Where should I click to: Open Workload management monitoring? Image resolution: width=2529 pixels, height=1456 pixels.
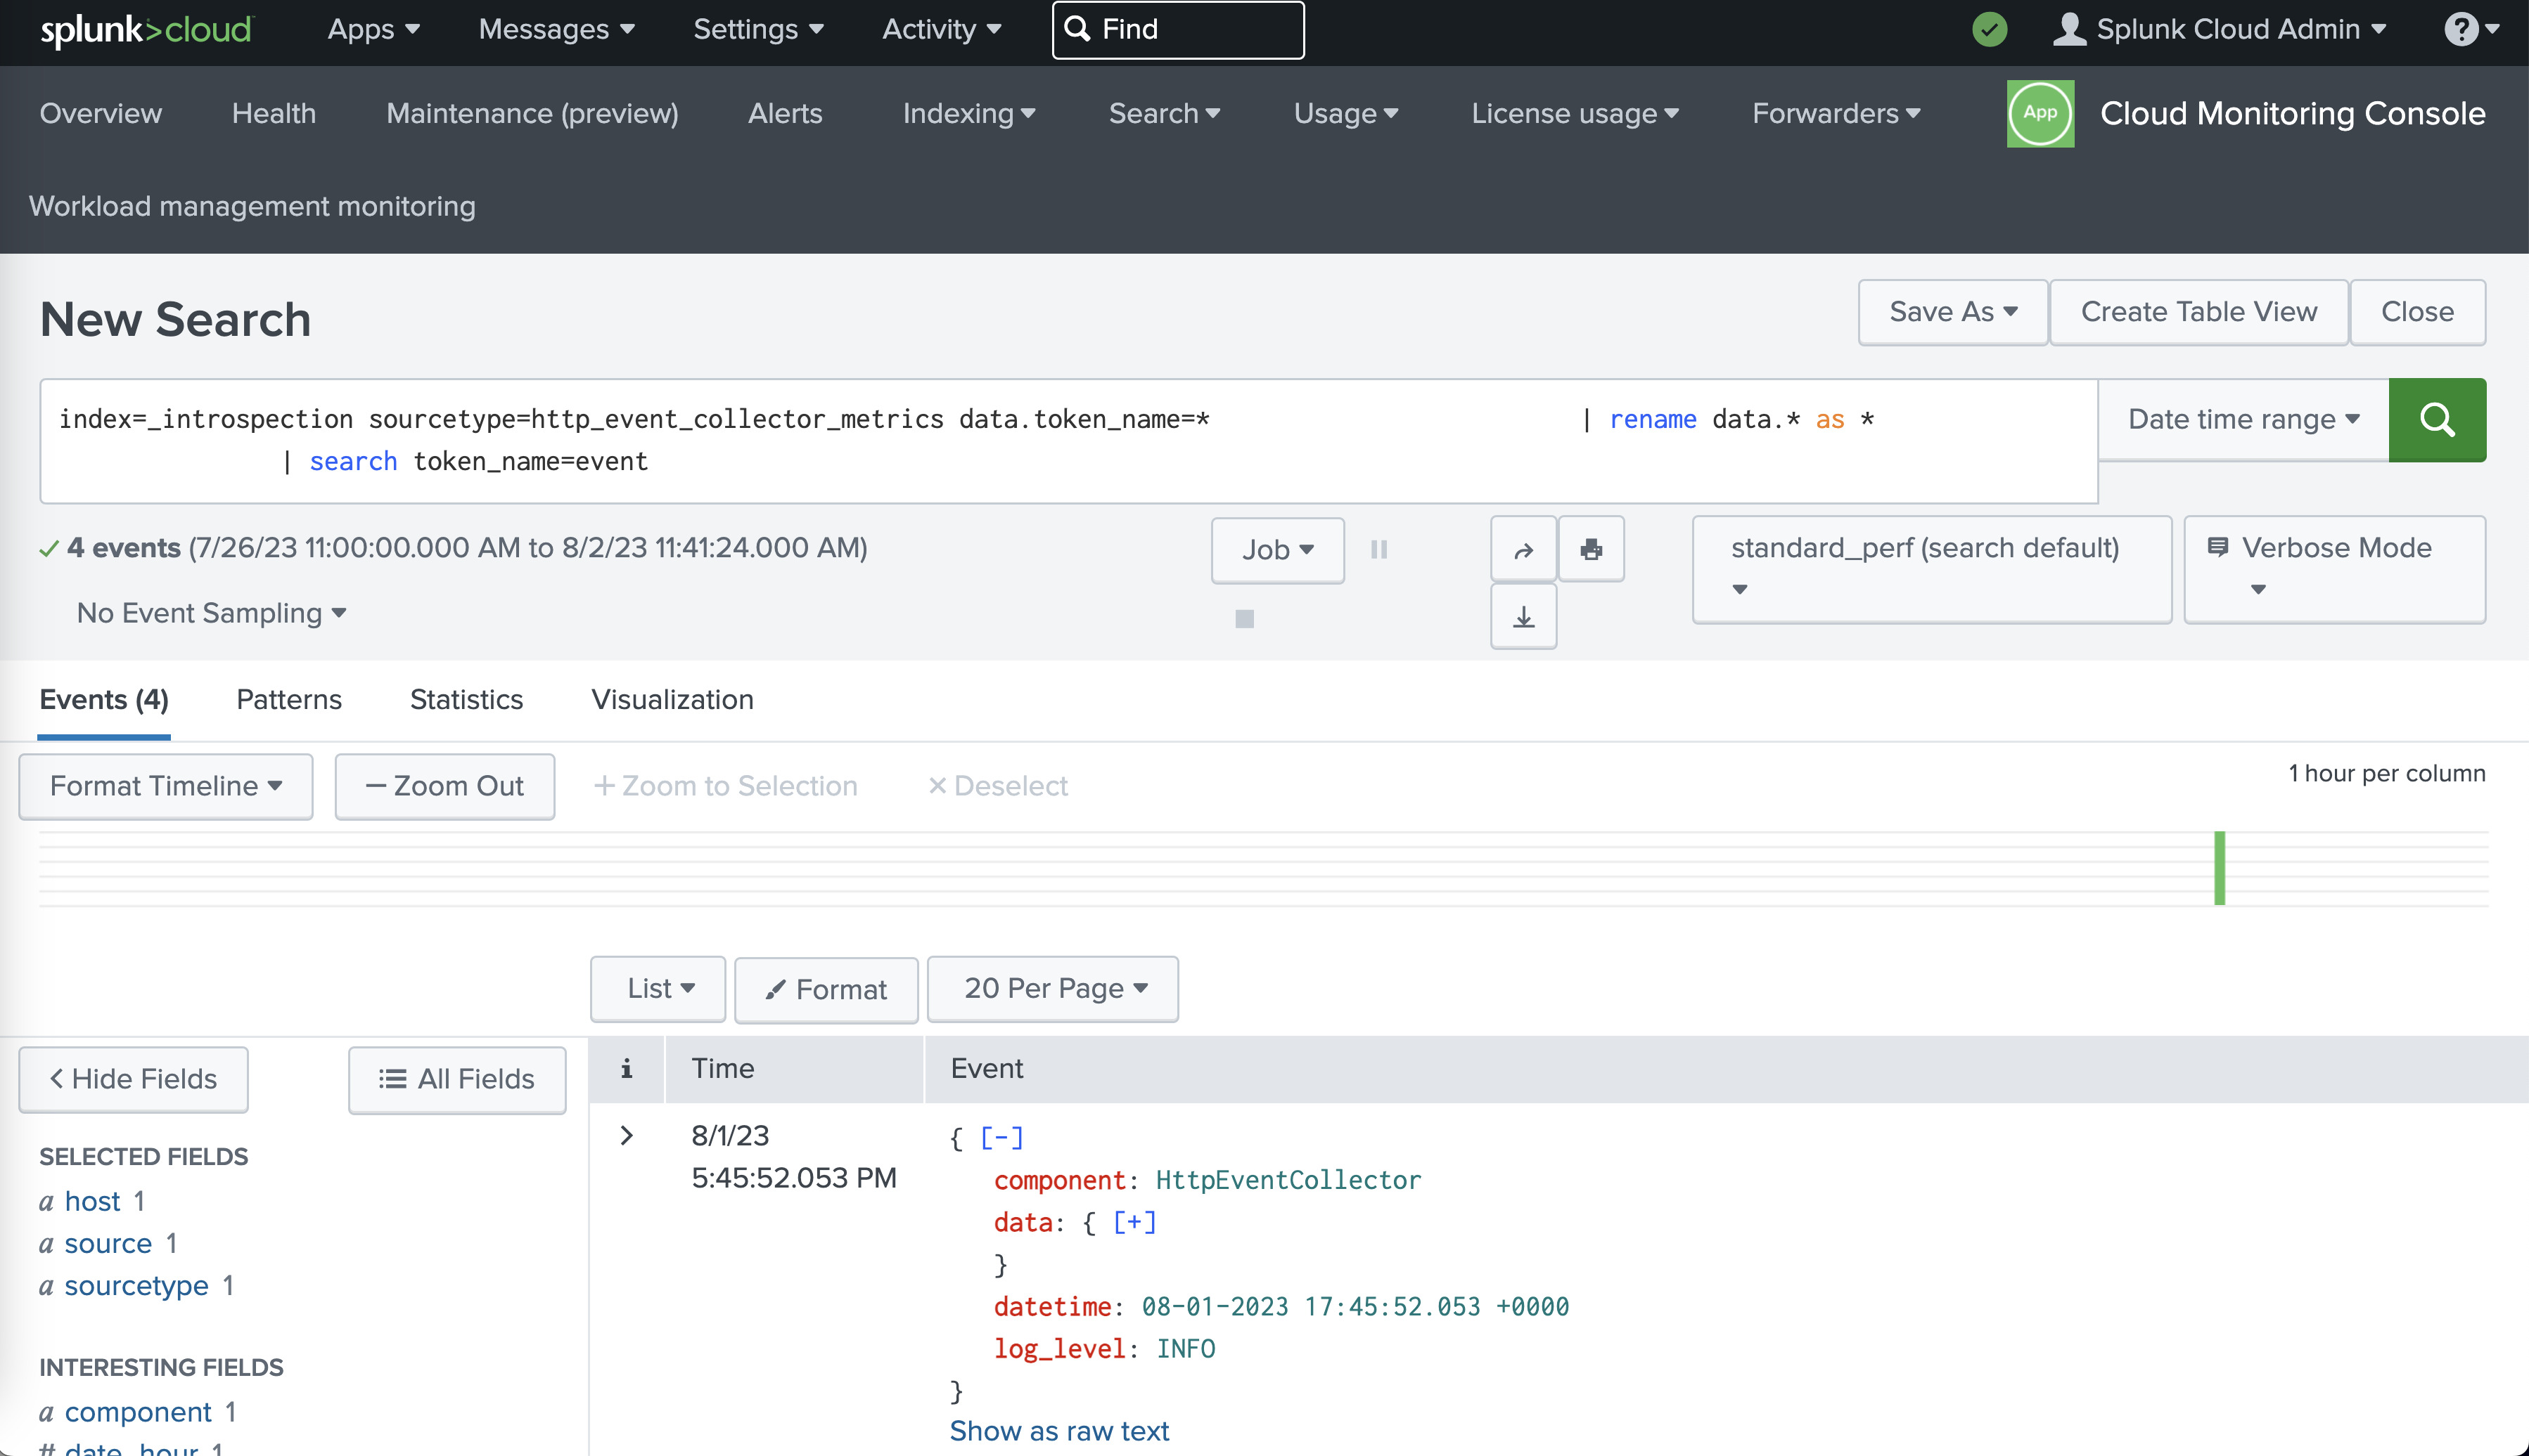click(252, 206)
